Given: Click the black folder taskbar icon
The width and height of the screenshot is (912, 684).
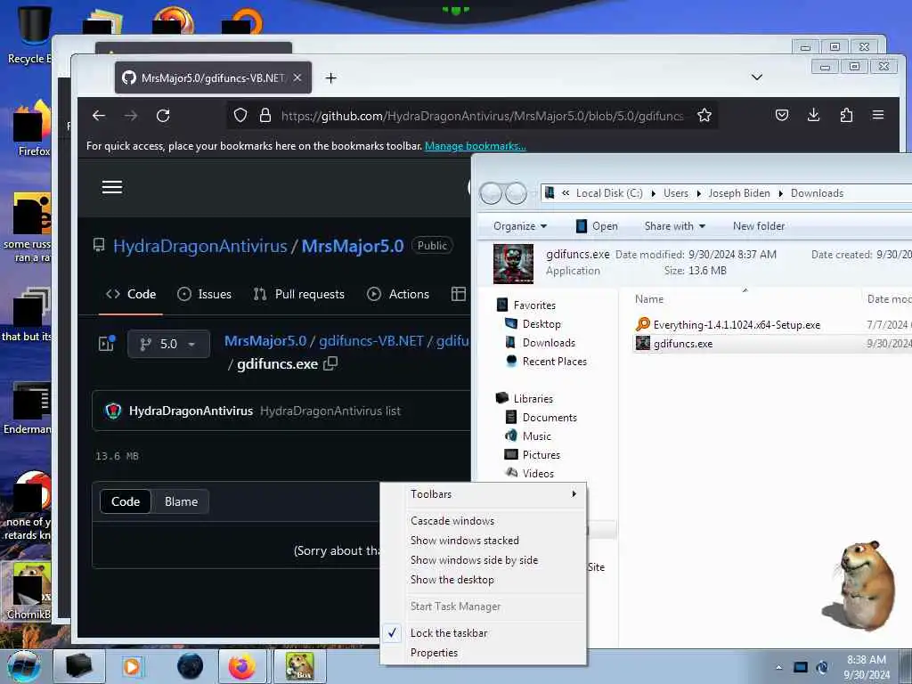Looking at the screenshot, I should coord(79,666).
